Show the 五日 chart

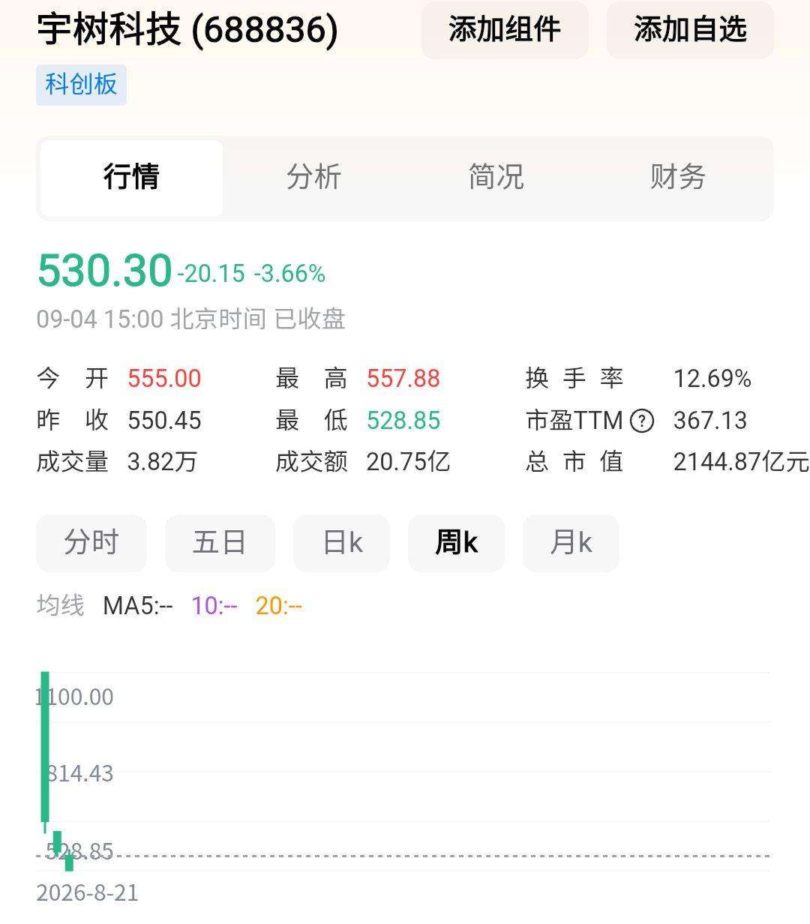pyautogui.click(x=220, y=542)
